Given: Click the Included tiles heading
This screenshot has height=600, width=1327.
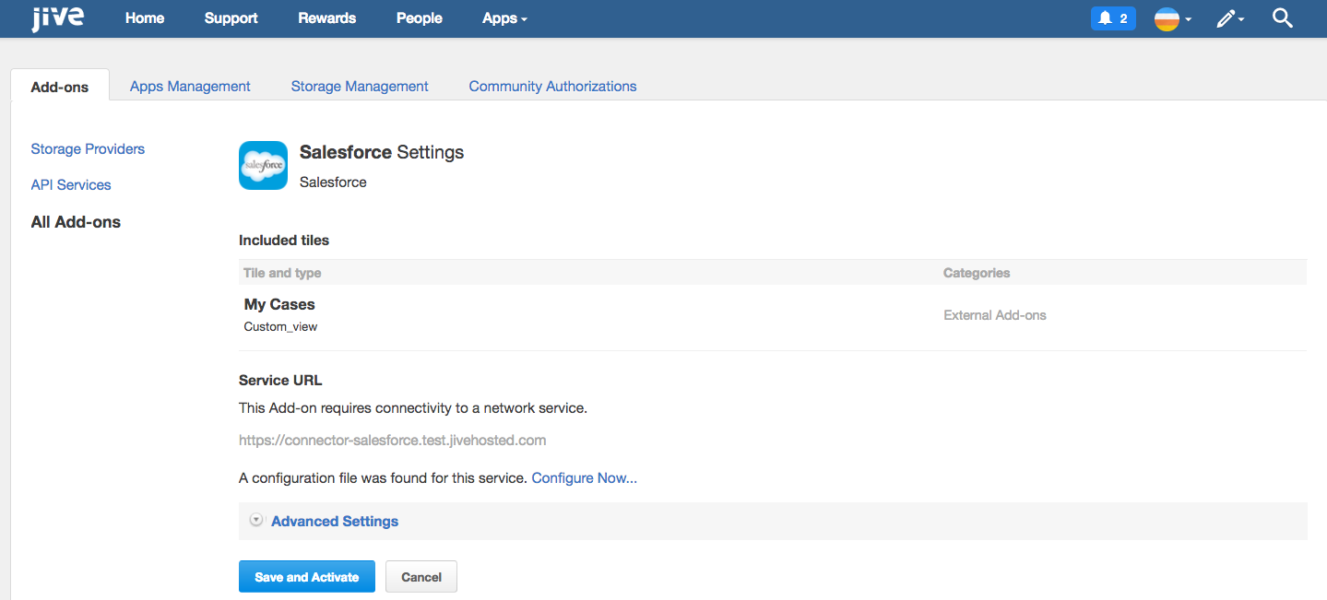Looking at the screenshot, I should [x=284, y=240].
